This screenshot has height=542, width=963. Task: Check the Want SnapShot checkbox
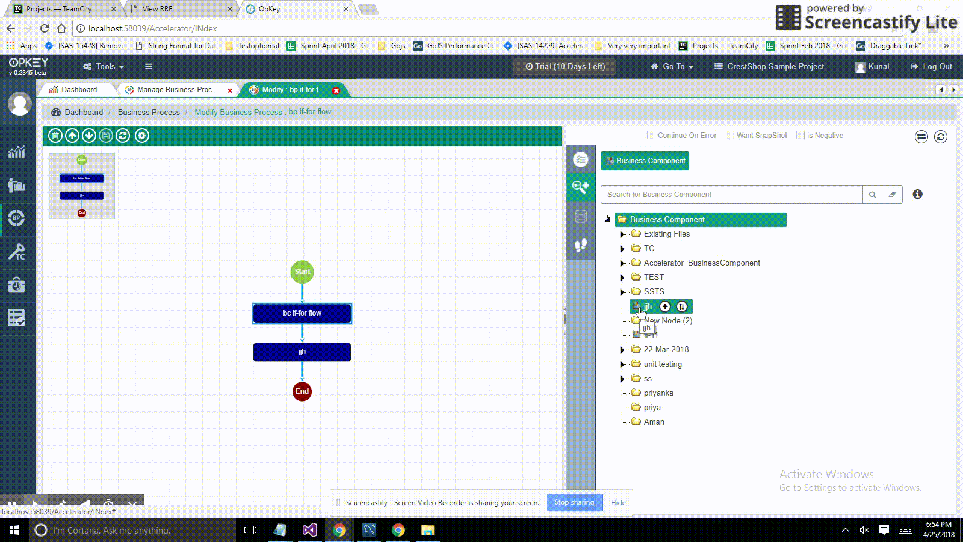730,135
